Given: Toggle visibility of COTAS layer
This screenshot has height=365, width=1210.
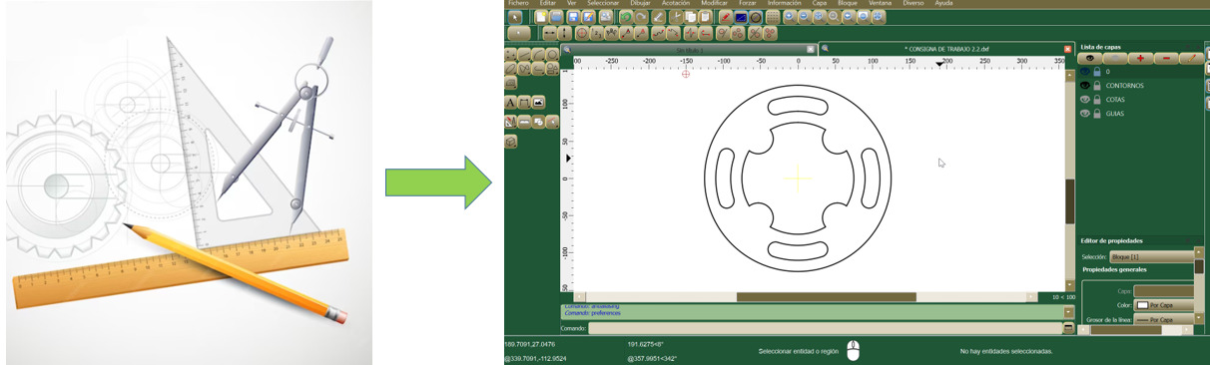Looking at the screenshot, I should click(x=1085, y=100).
